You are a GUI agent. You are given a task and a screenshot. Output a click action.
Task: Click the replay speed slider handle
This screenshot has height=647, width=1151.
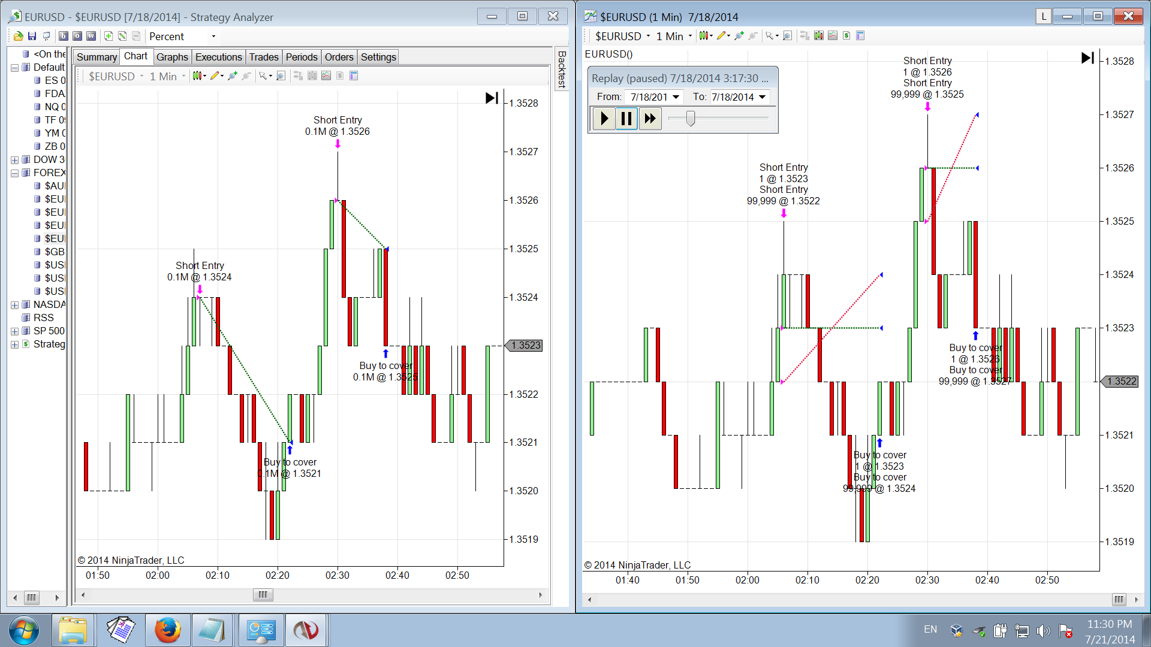pos(691,118)
